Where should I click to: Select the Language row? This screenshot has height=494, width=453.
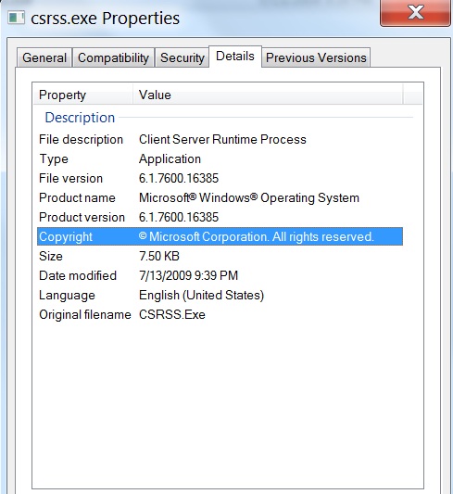[x=220, y=296]
